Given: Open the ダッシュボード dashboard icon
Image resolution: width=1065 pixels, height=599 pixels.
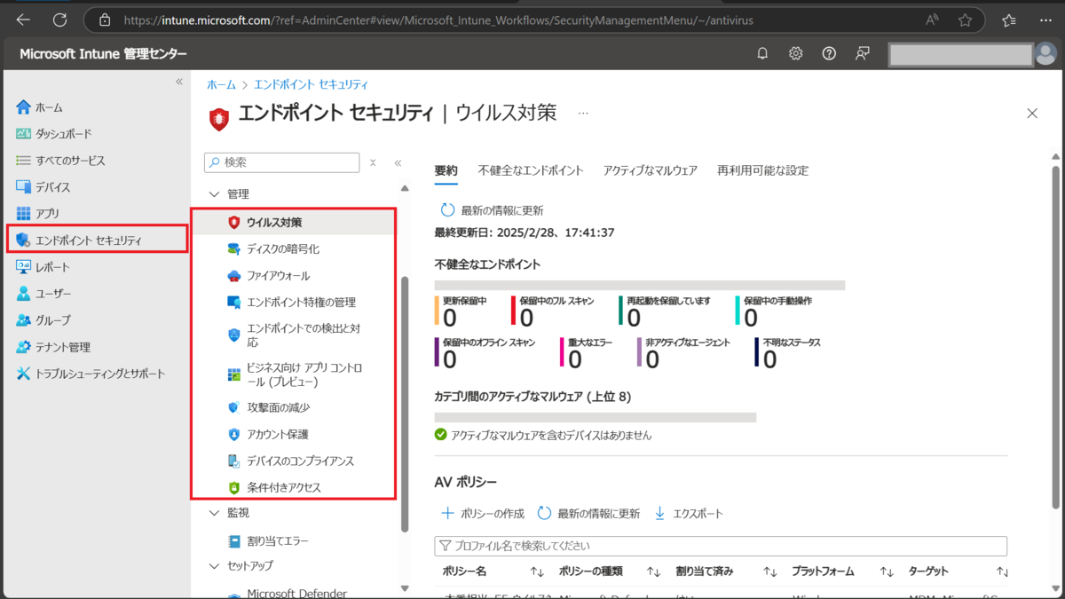Looking at the screenshot, I should pyautogui.click(x=23, y=134).
